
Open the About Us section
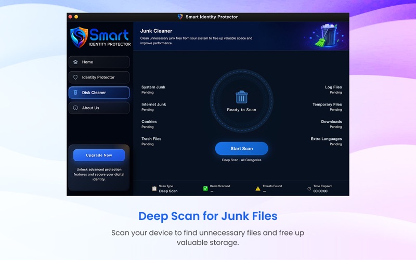(x=99, y=108)
